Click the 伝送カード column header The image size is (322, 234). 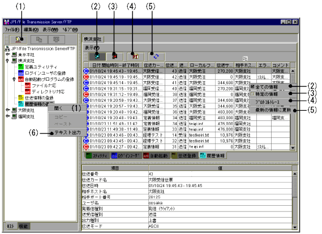click(x=154, y=65)
